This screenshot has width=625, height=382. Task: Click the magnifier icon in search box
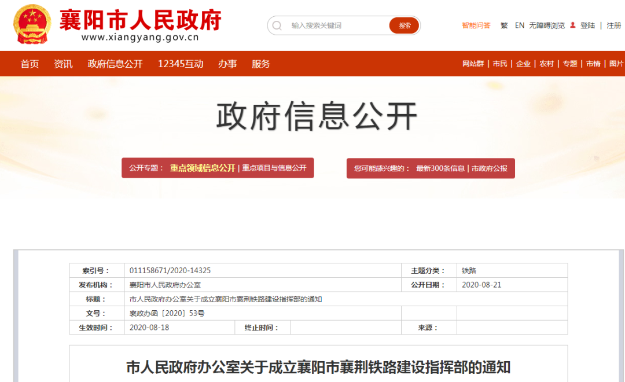click(277, 25)
